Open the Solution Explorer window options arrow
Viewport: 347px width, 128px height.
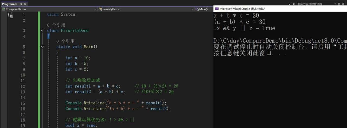click(x=335, y=4)
